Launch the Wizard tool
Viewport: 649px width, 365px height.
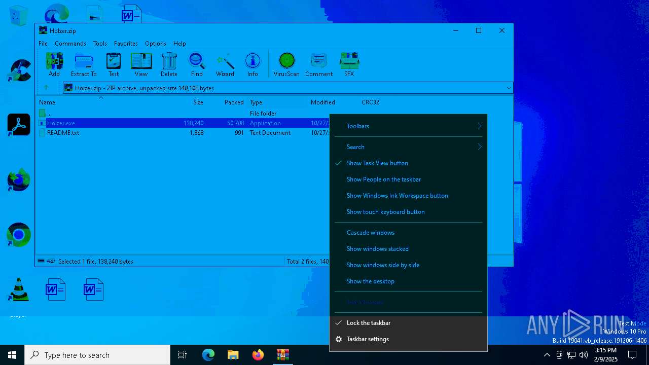coord(225,64)
